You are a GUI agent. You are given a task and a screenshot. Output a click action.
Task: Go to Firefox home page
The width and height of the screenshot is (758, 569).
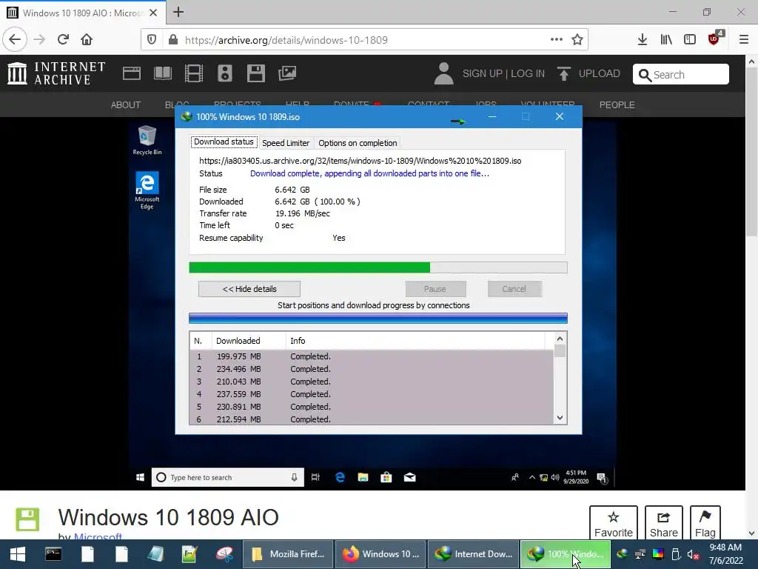tap(87, 40)
